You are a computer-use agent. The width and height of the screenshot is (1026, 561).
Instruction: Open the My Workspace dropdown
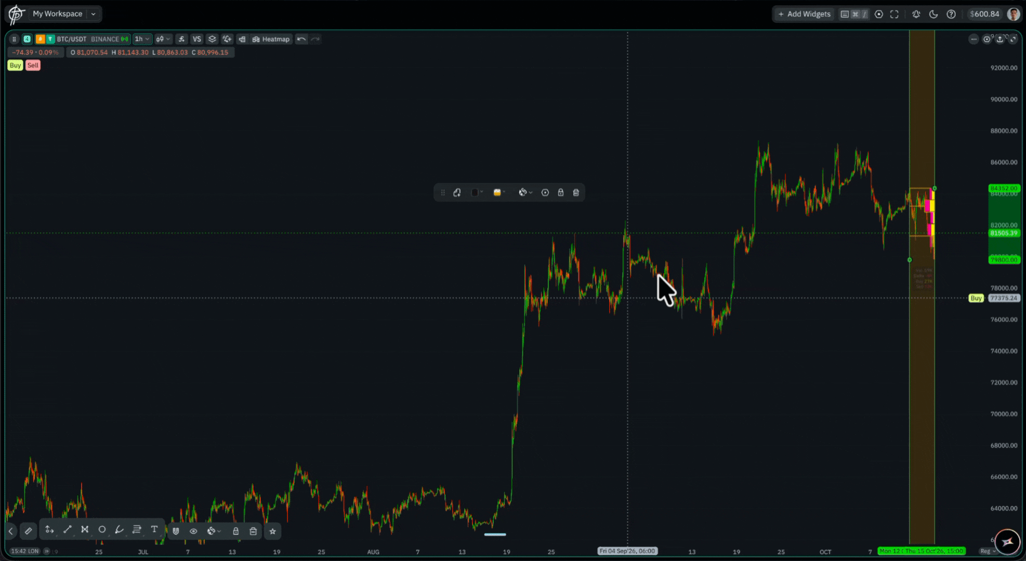point(64,14)
